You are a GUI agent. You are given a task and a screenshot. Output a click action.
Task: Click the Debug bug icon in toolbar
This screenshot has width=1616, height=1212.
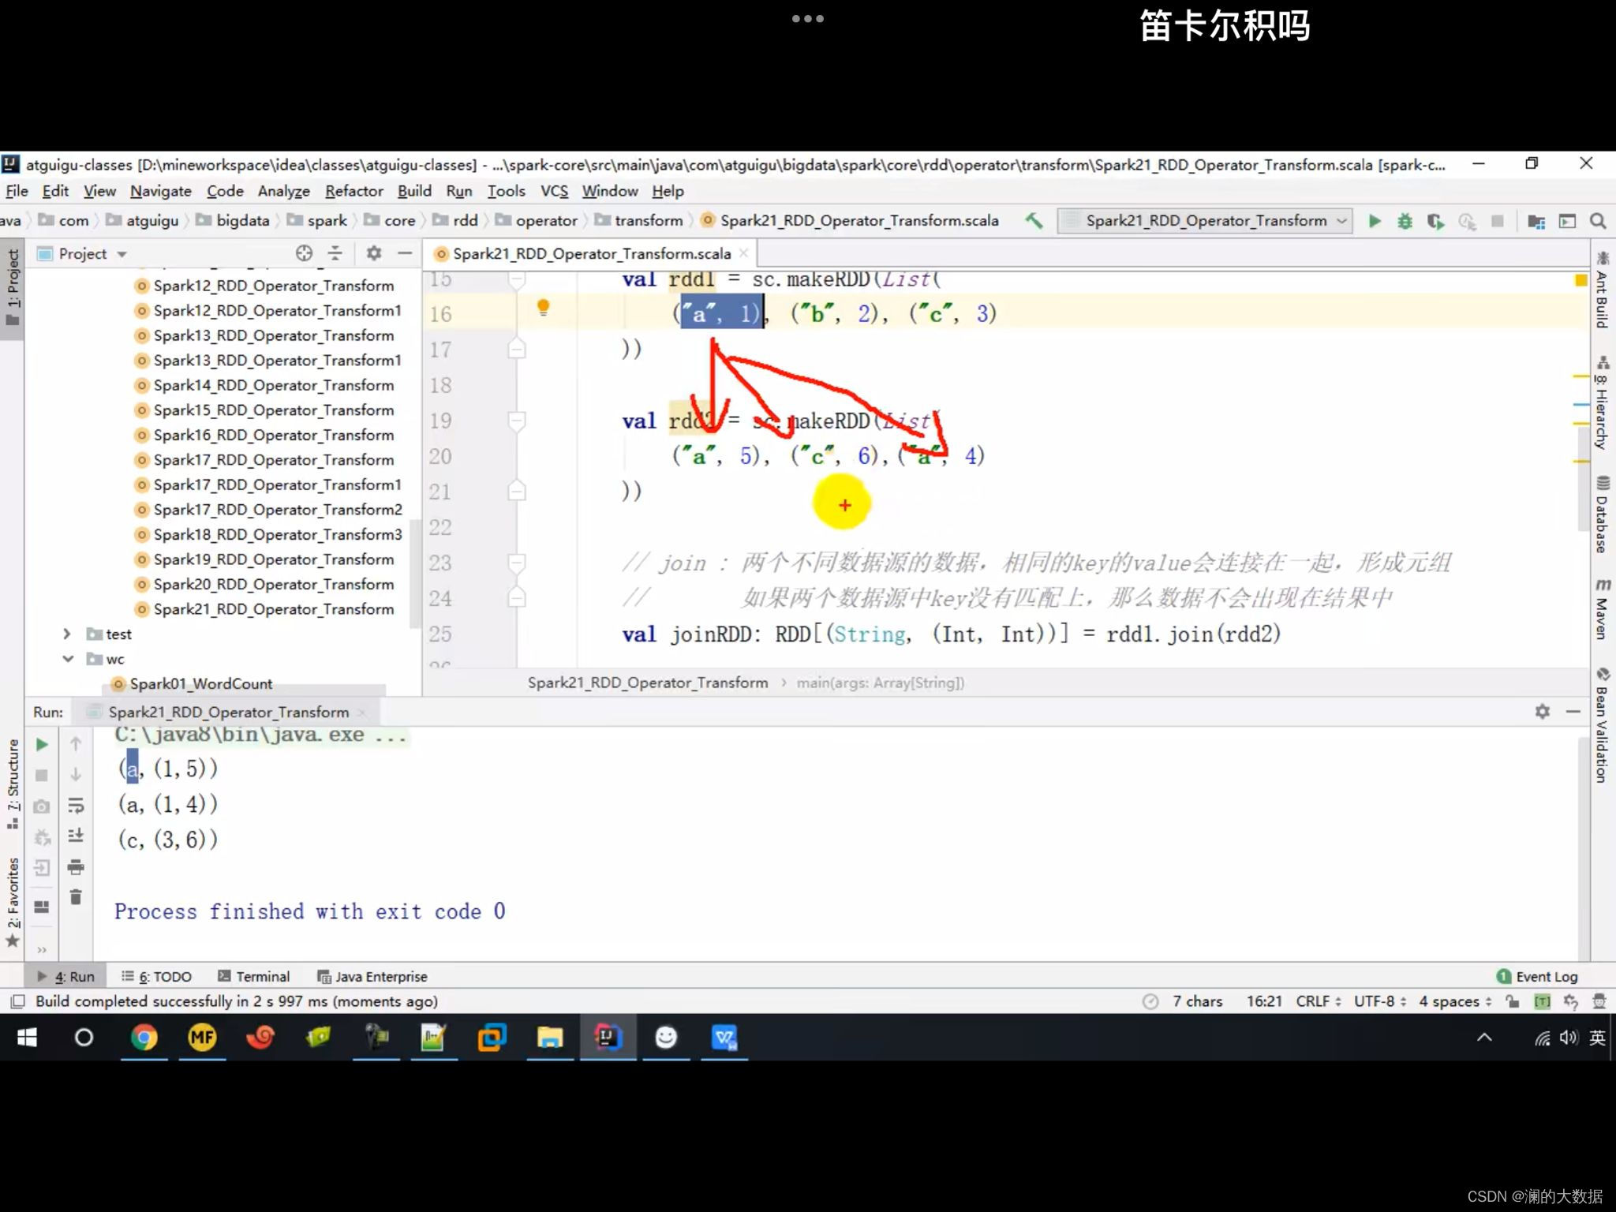coord(1405,221)
